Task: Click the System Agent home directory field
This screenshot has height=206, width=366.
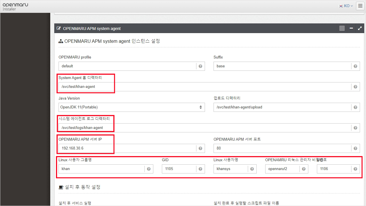Action: [x=204, y=87]
